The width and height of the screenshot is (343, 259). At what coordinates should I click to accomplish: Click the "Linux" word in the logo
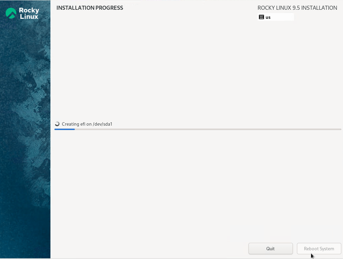(29, 16)
